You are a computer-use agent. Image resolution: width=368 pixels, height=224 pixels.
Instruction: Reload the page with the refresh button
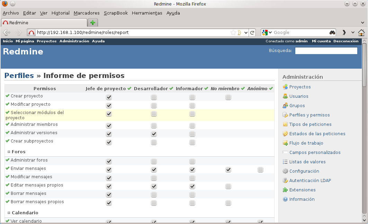coord(252,33)
